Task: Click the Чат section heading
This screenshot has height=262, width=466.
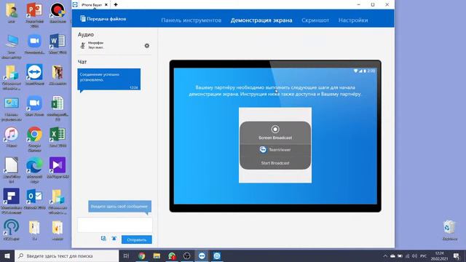Action: [x=82, y=62]
